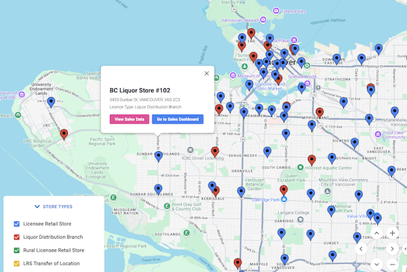The height and width of the screenshot is (272, 407).
Task: Click the Oakridge Park map marker
Action: click(x=285, y=200)
